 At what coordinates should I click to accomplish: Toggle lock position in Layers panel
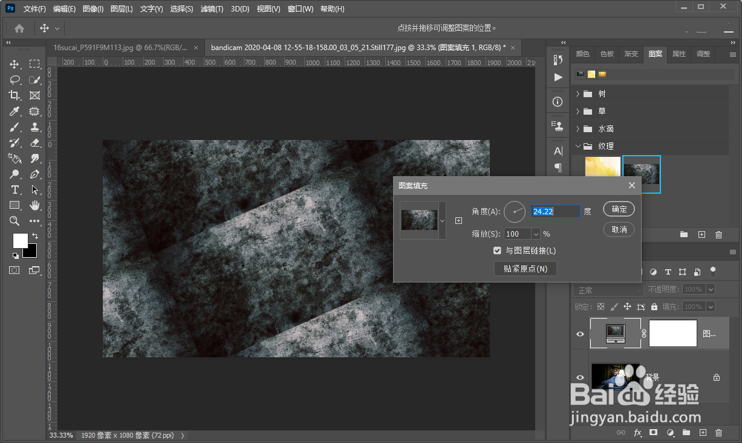click(628, 307)
